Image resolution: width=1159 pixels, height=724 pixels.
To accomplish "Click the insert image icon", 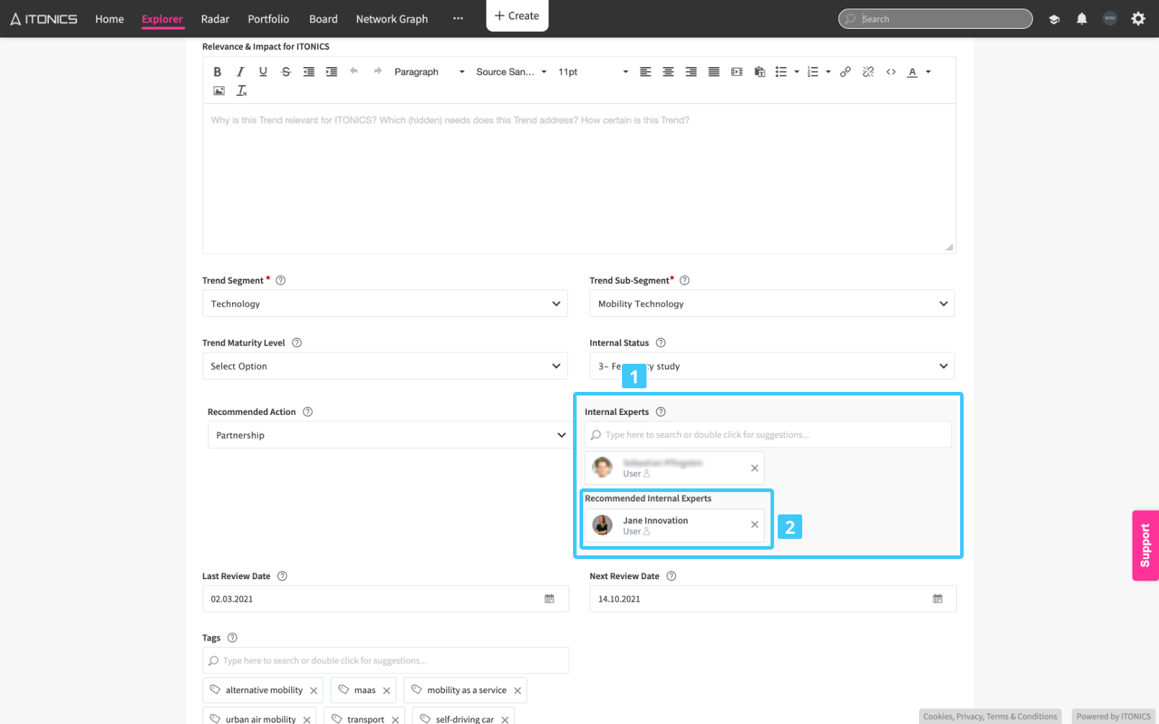I will [x=219, y=91].
